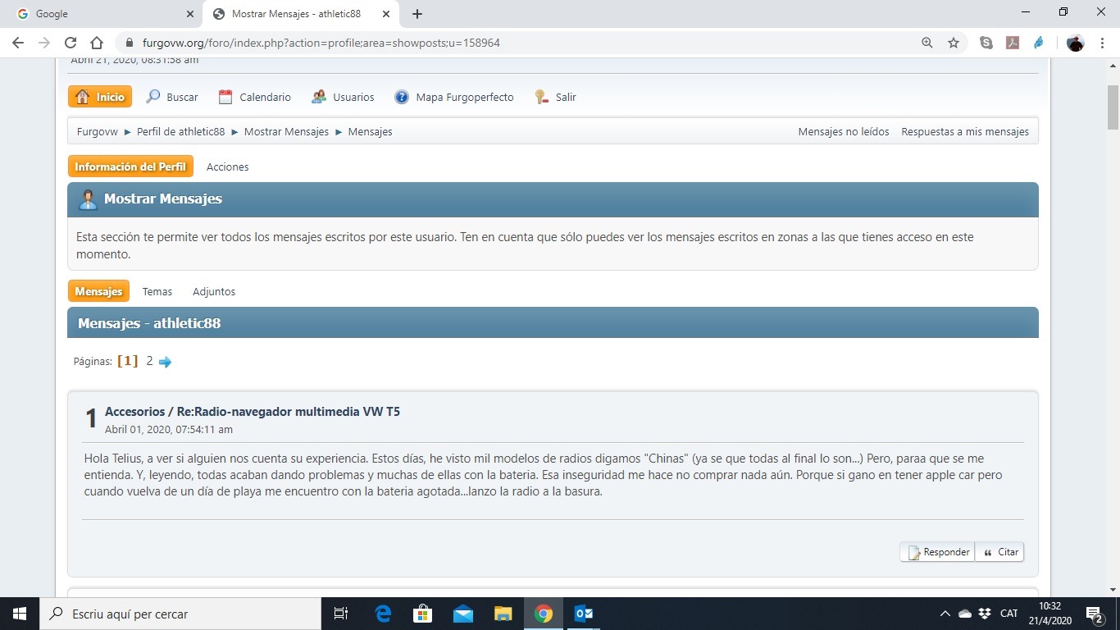Switch to the Google tab
The height and width of the screenshot is (630, 1120).
pyautogui.click(x=102, y=14)
